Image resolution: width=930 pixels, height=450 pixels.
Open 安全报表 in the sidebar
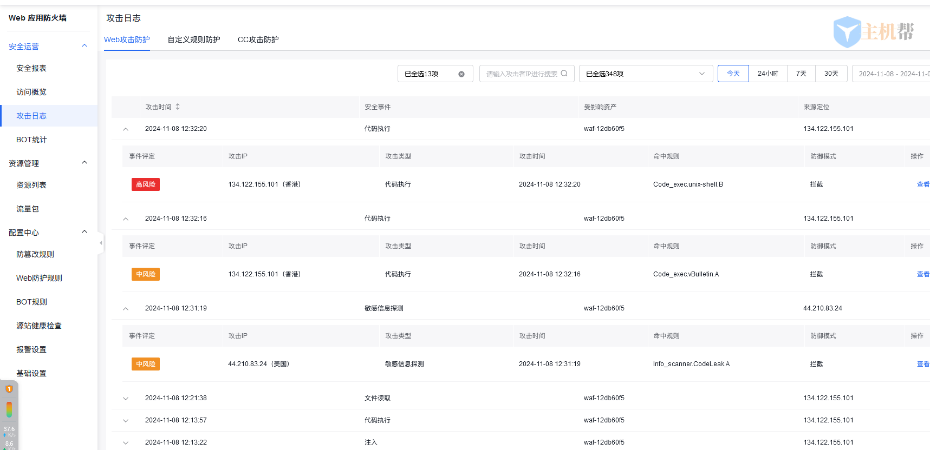click(x=31, y=68)
